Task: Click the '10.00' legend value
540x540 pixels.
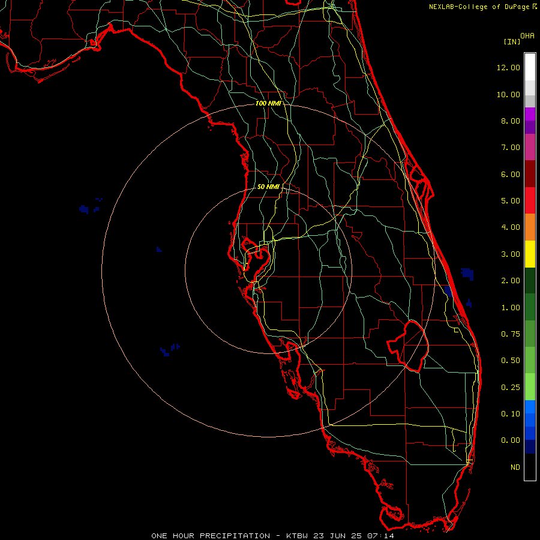Action: point(508,94)
